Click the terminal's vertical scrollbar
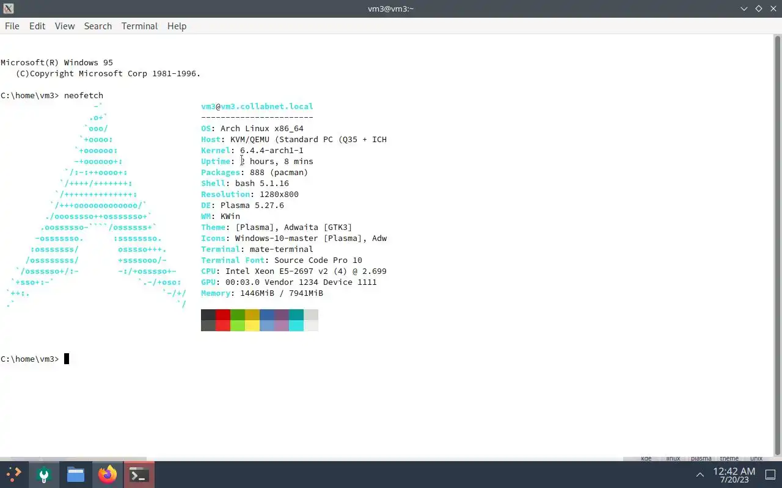 (x=778, y=244)
